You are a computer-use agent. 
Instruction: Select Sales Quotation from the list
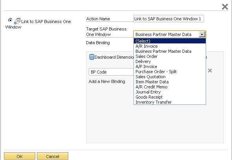[x=170, y=77]
